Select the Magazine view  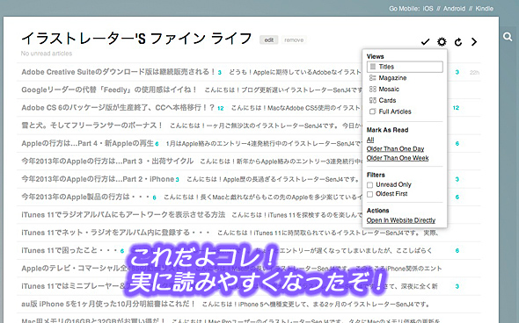click(392, 78)
